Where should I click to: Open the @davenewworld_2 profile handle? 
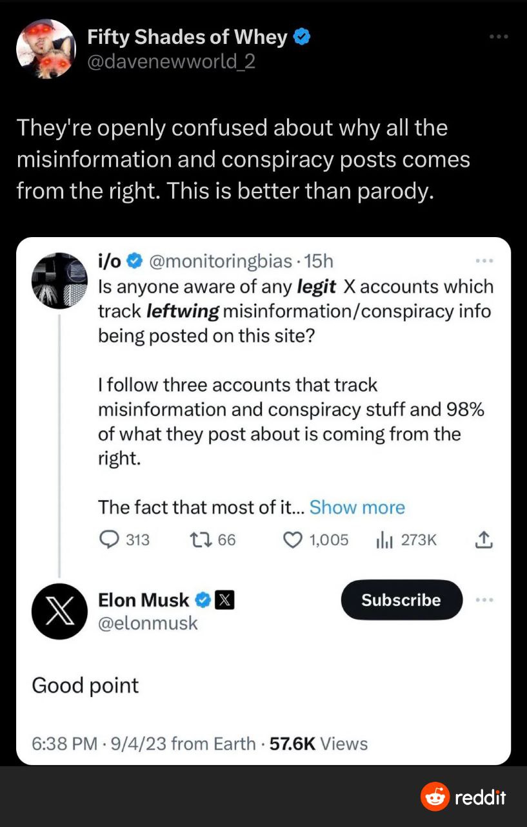point(172,61)
